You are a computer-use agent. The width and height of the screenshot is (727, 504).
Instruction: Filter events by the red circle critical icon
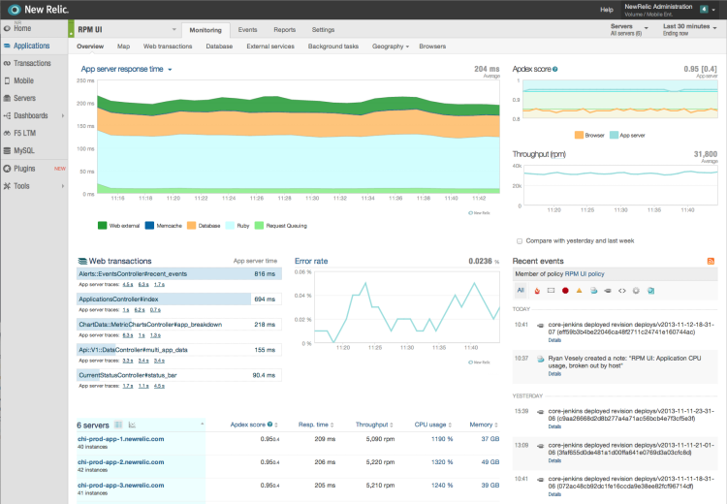pos(565,291)
